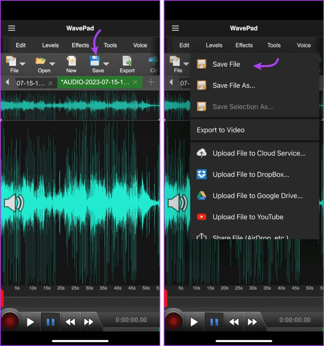Click the speaker volume icon in right waveform

pyautogui.click(x=178, y=203)
